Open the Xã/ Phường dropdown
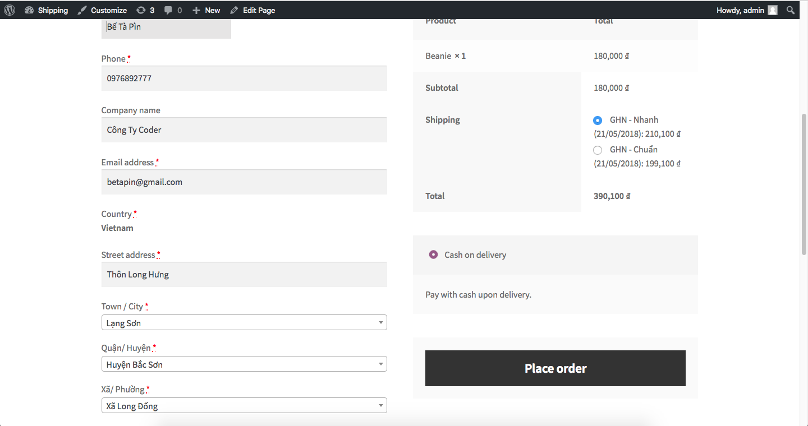The width and height of the screenshot is (808, 426). [244, 406]
